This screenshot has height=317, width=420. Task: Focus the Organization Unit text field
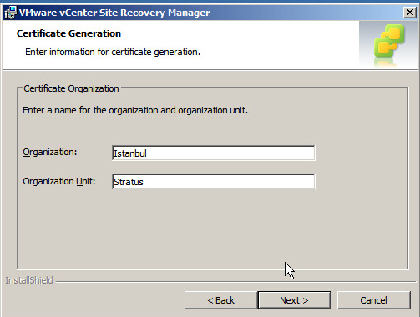(214, 182)
